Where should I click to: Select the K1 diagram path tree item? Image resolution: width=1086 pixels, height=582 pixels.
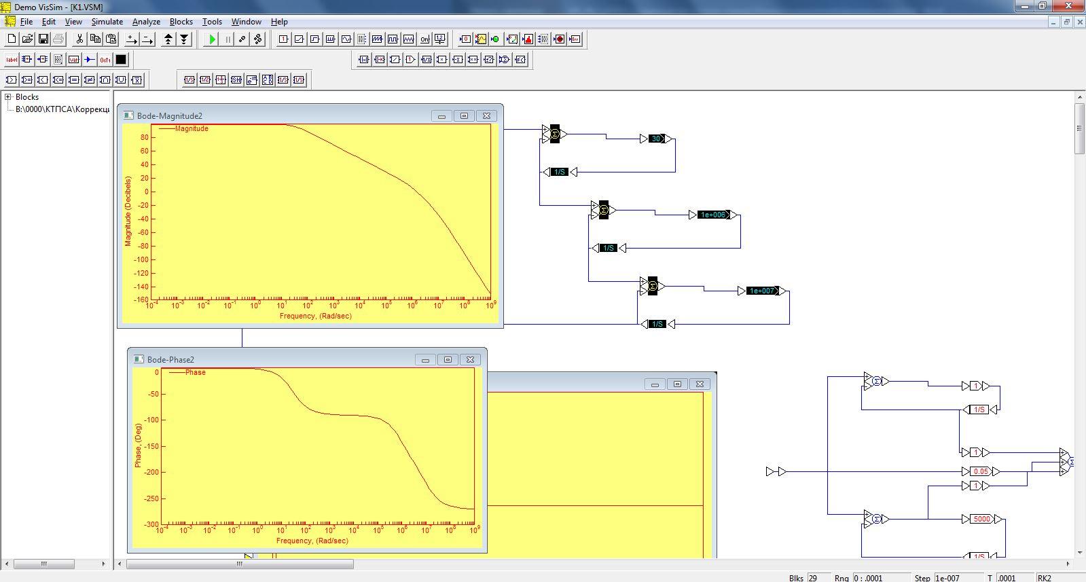(62, 109)
